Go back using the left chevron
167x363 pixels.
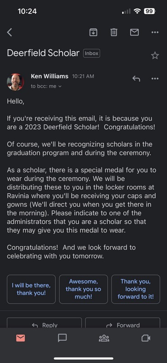tap(9, 32)
